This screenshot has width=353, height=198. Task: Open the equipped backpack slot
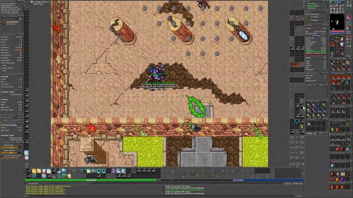click(x=343, y=39)
